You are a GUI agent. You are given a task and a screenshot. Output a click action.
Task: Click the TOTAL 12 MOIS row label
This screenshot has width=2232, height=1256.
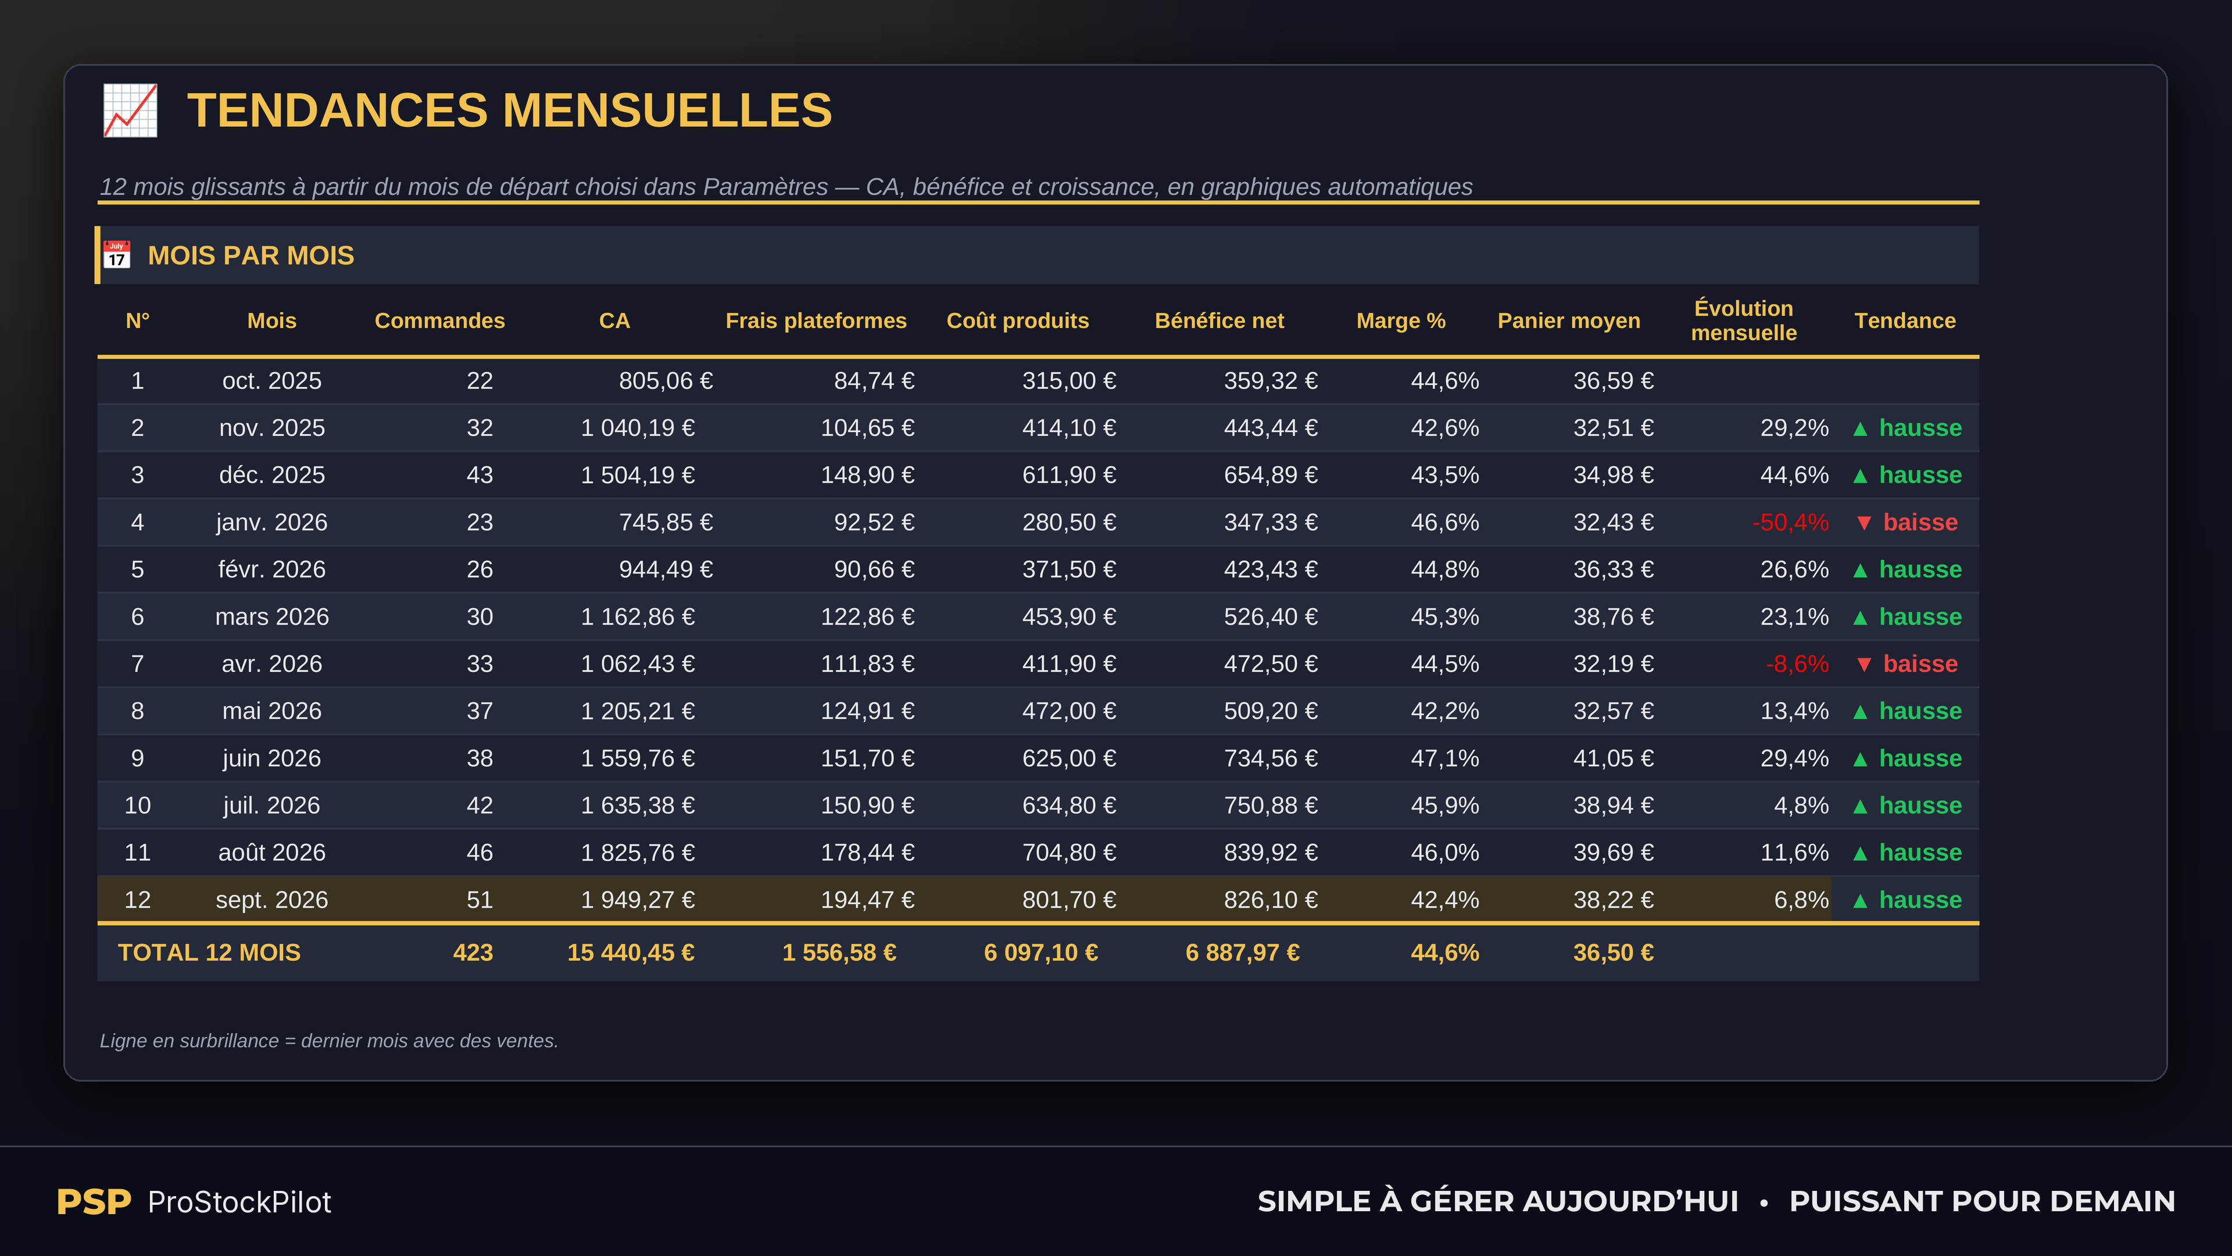click(x=209, y=952)
